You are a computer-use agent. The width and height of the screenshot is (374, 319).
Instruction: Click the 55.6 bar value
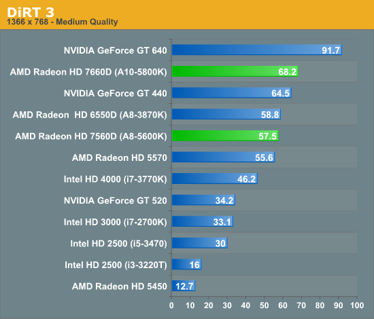[264, 158]
